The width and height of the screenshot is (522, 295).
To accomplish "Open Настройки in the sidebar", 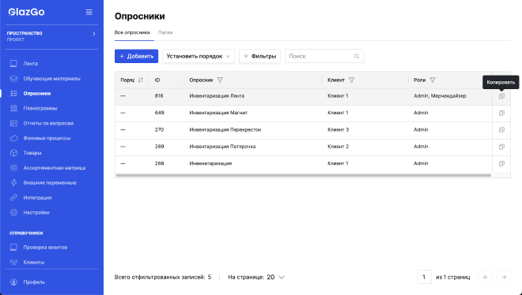I will [x=36, y=212].
